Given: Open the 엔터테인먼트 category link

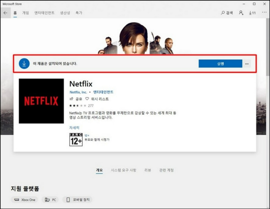Looking at the screenshot, I should [x=103, y=92].
